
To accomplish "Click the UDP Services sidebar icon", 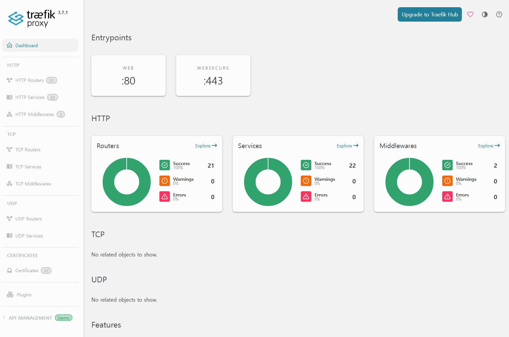I will tap(9, 236).
